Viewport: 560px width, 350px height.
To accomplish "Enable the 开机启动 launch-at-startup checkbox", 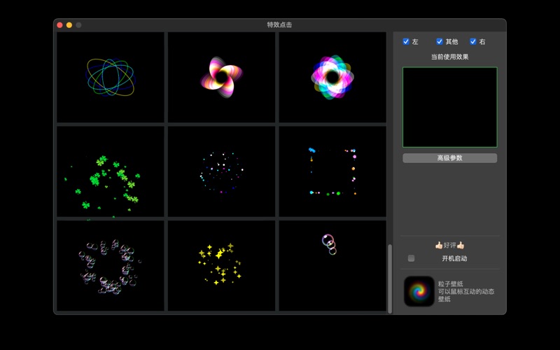I will pos(411,258).
